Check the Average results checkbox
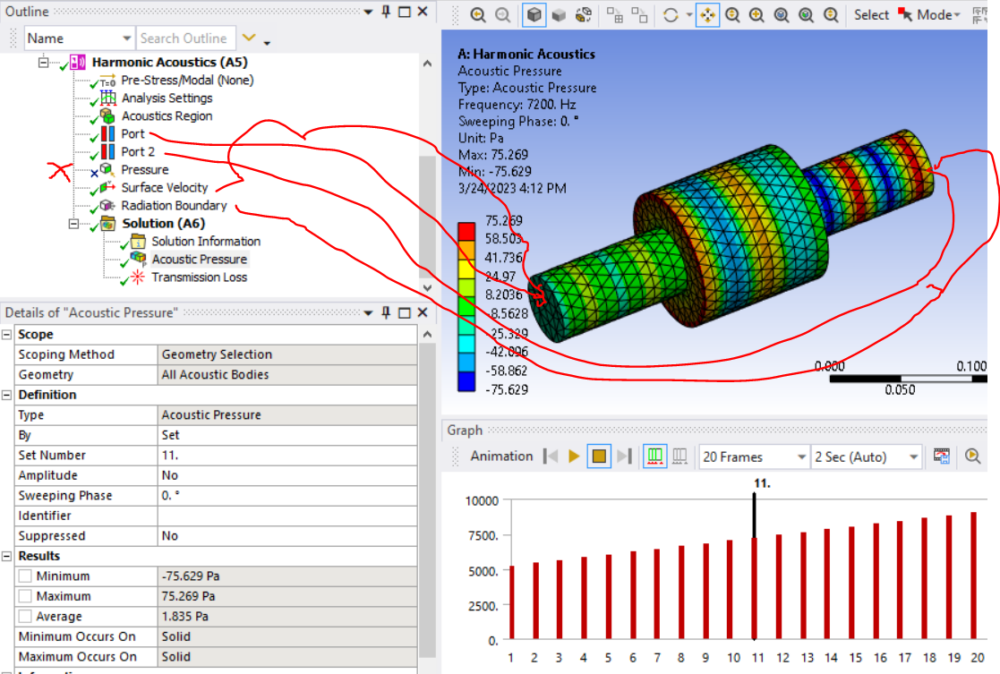This screenshot has height=674, width=1000. [25, 617]
